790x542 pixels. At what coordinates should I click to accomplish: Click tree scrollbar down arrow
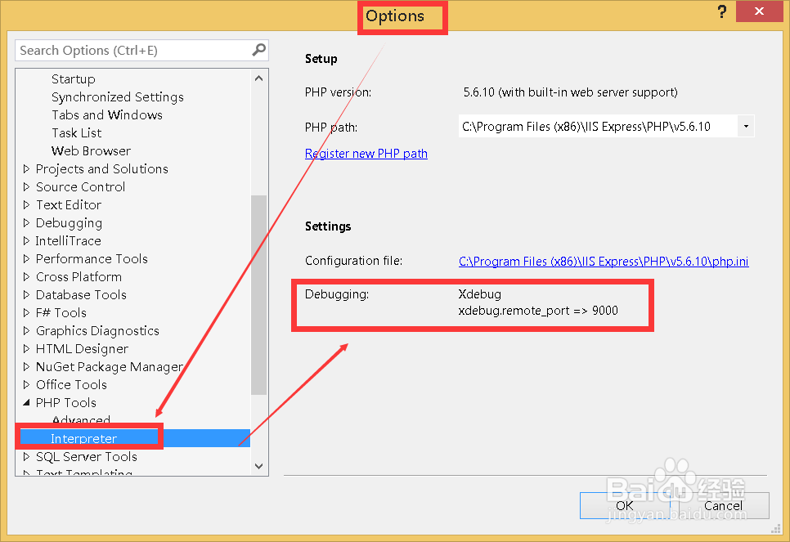pos(259,466)
